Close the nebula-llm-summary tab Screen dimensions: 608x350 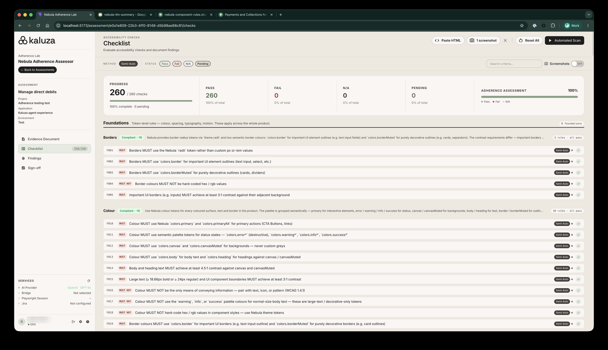tap(151, 15)
